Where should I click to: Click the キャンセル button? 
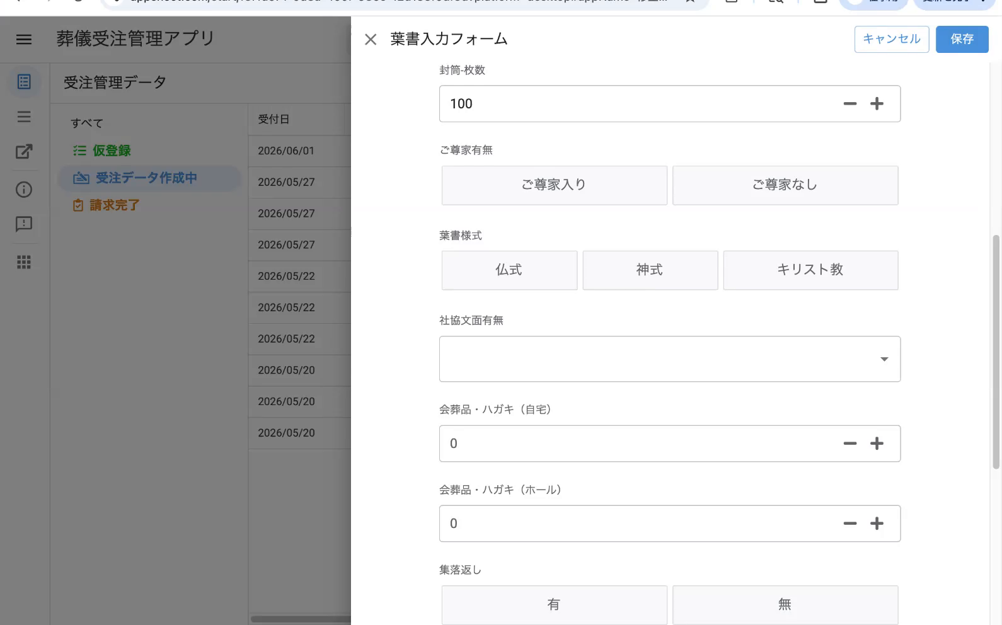pos(892,39)
